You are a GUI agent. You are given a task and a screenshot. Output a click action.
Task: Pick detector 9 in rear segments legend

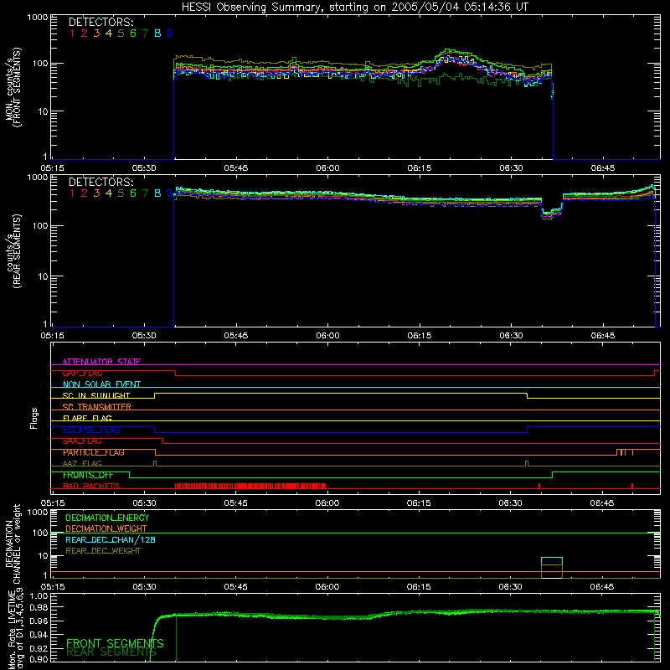(170, 193)
